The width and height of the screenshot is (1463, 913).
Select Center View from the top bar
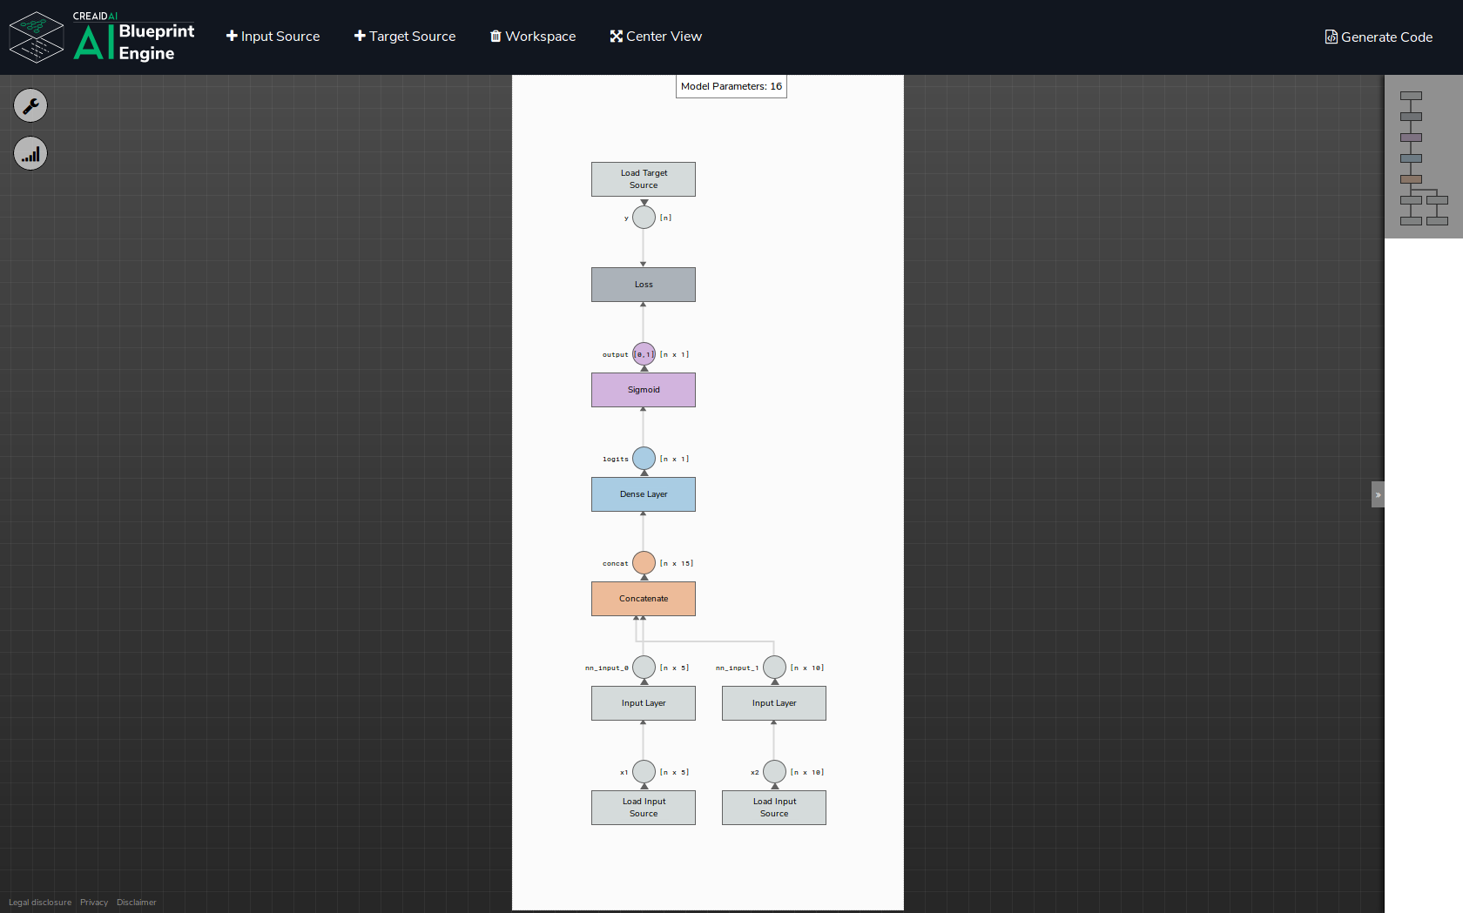[x=664, y=36]
